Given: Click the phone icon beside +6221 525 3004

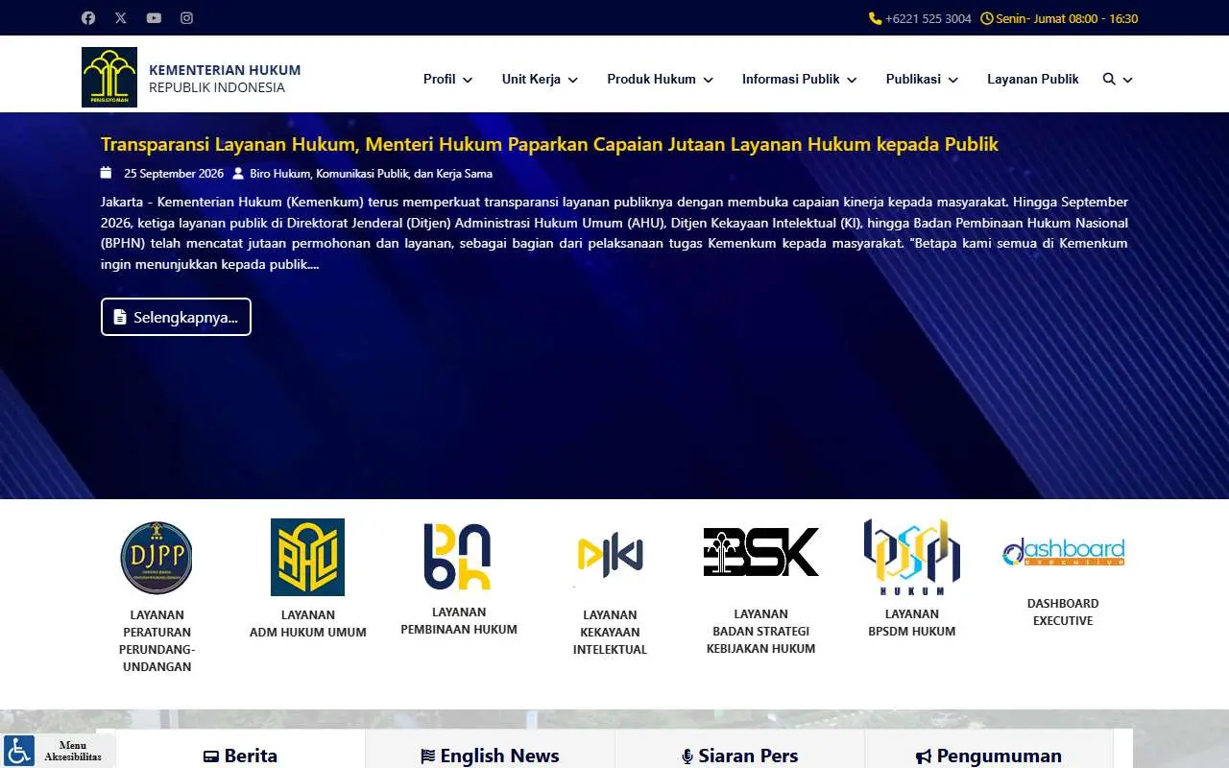Looking at the screenshot, I should [x=875, y=18].
